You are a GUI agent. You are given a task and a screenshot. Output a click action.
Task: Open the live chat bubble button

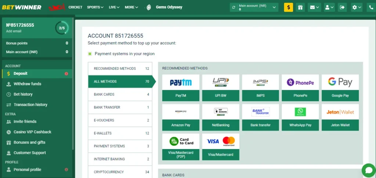pos(369,170)
